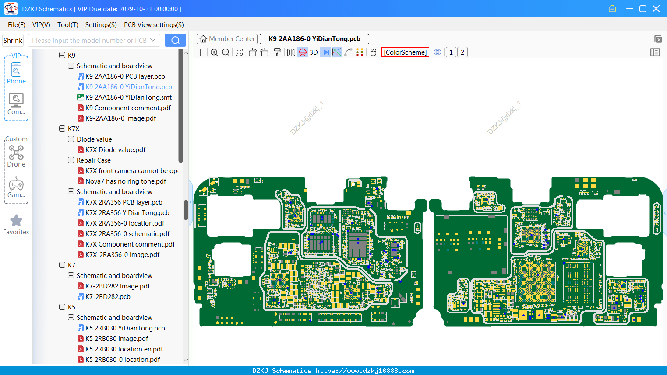The image size is (667, 375).
Task: Collapse the Diode value folder
Action: [71, 139]
